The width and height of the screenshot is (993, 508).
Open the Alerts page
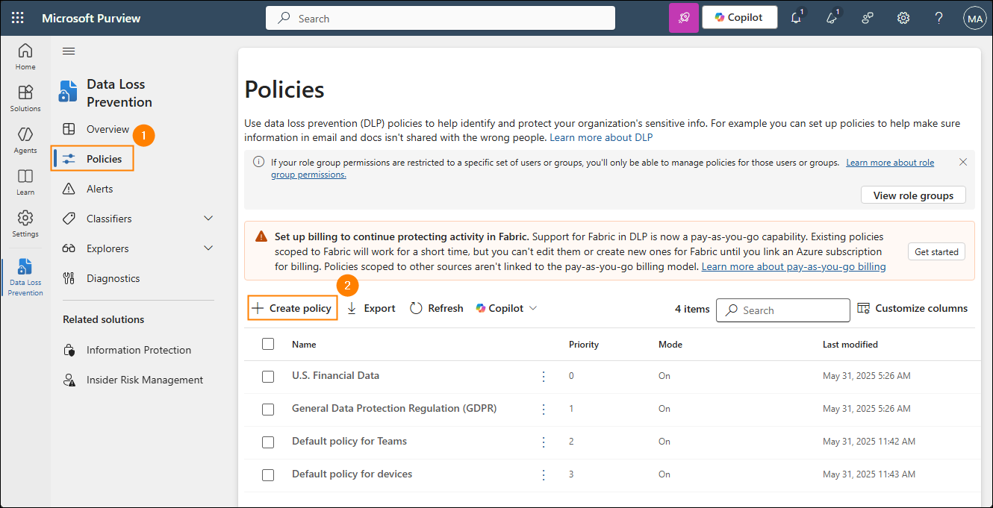[x=99, y=189]
